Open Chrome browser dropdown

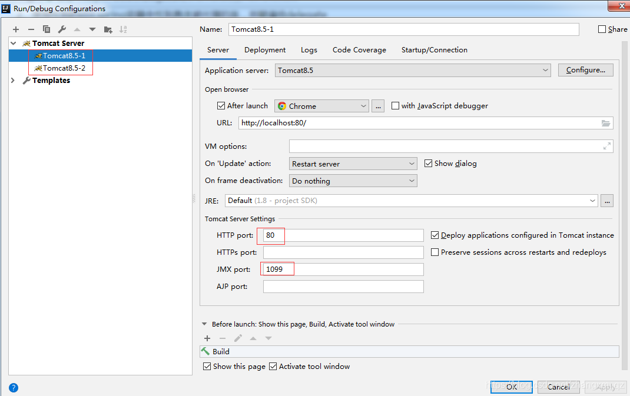321,106
